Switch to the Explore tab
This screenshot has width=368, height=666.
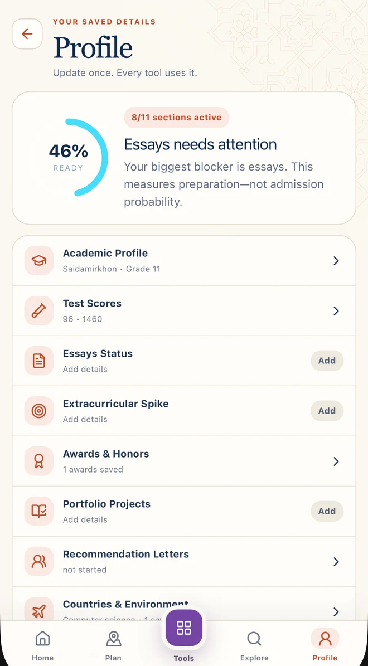click(x=254, y=645)
